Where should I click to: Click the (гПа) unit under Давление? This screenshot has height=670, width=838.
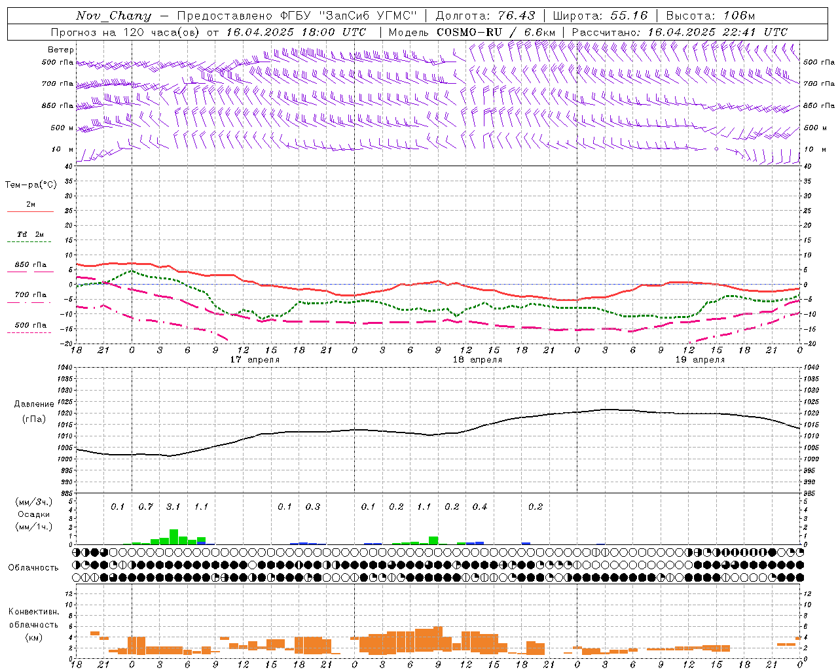[x=34, y=419]
